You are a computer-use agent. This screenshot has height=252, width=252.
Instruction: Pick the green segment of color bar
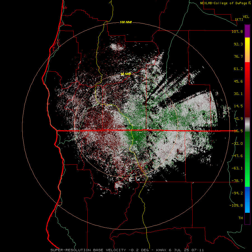pos(247,159)
